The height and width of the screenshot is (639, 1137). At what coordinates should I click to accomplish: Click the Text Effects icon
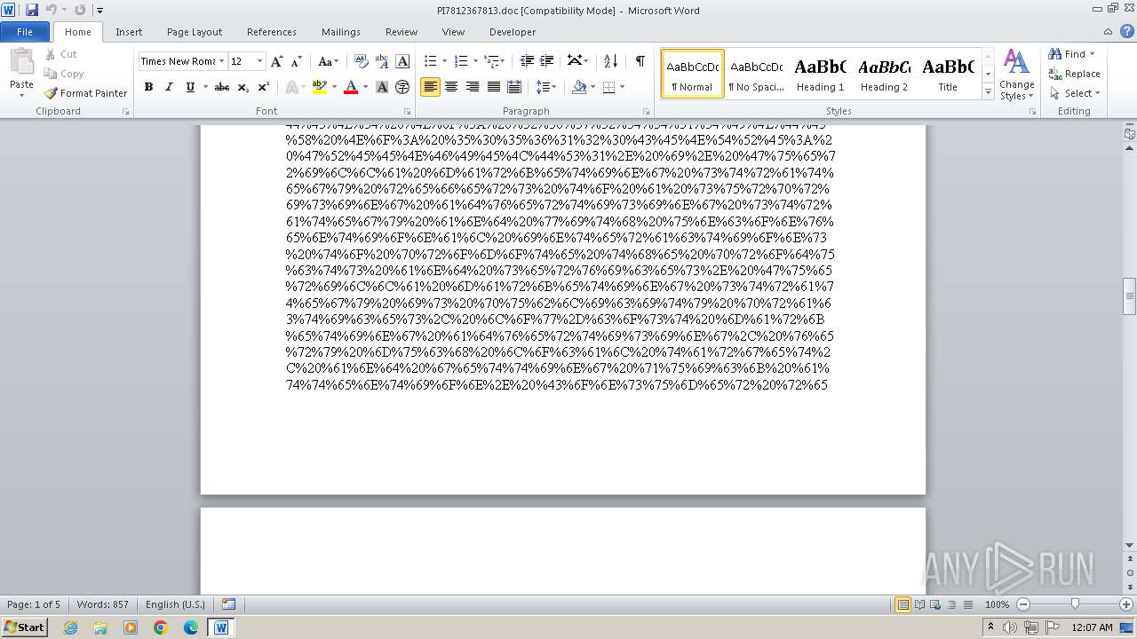click(290, 87)
